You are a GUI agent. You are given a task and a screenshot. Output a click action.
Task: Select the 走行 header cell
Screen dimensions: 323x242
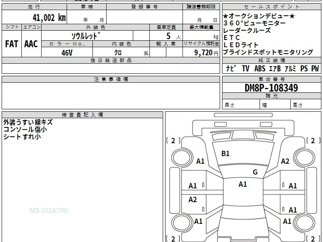tap(34, 7)
